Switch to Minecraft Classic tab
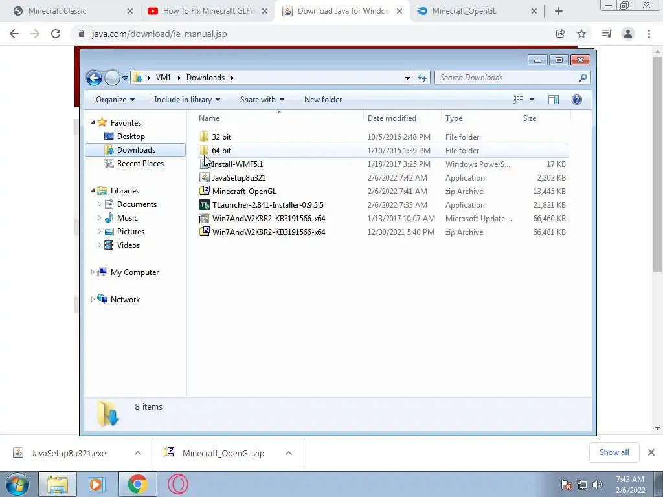Viewport: 663px width, 497px height. pos(57,11)
